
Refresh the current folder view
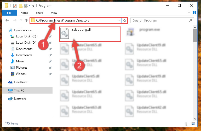click(x=125, y=20)
